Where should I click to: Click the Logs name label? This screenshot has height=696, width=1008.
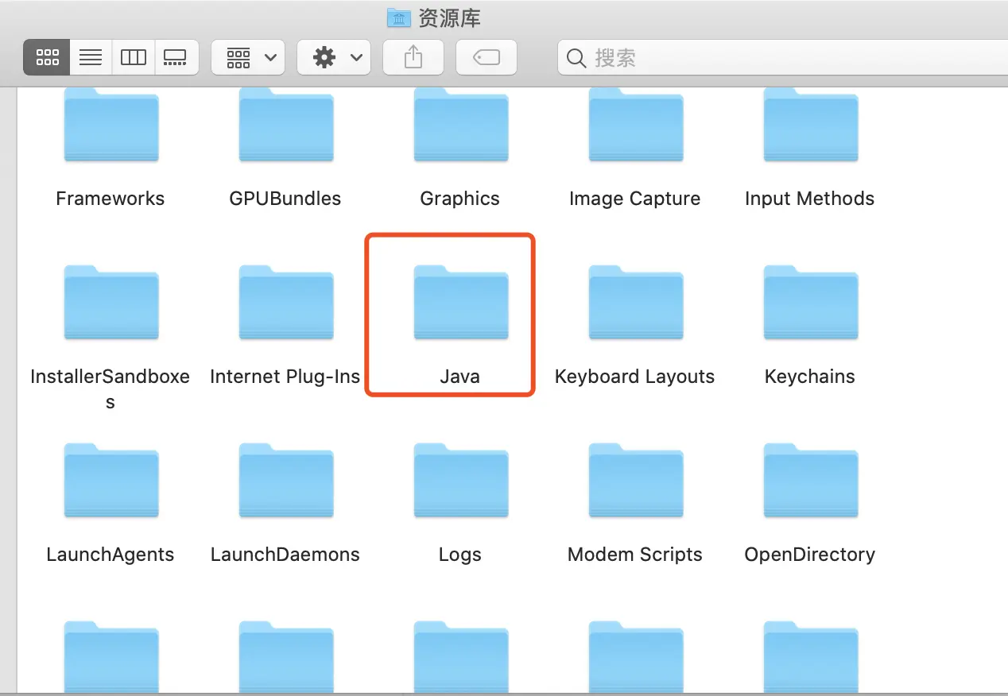pos(460,555)
